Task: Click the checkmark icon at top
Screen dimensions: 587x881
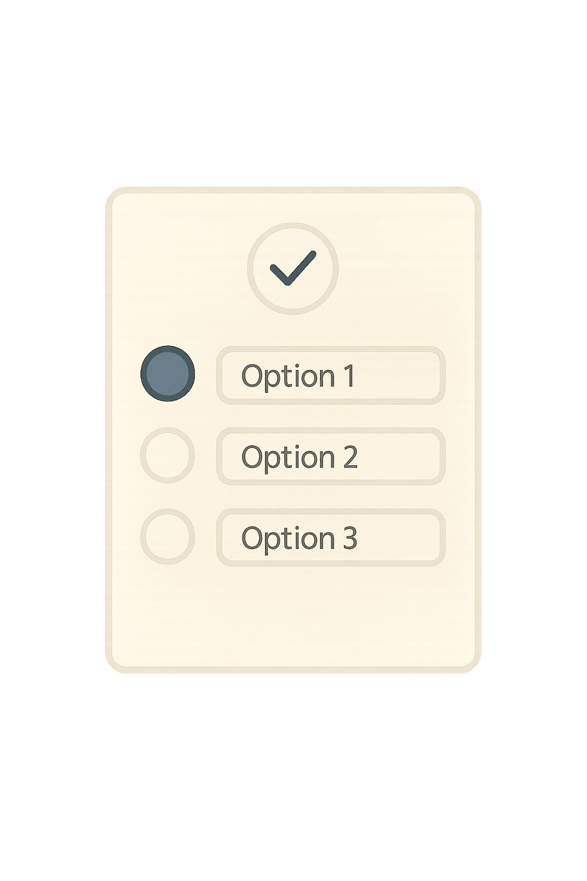Action: (293, 268)
